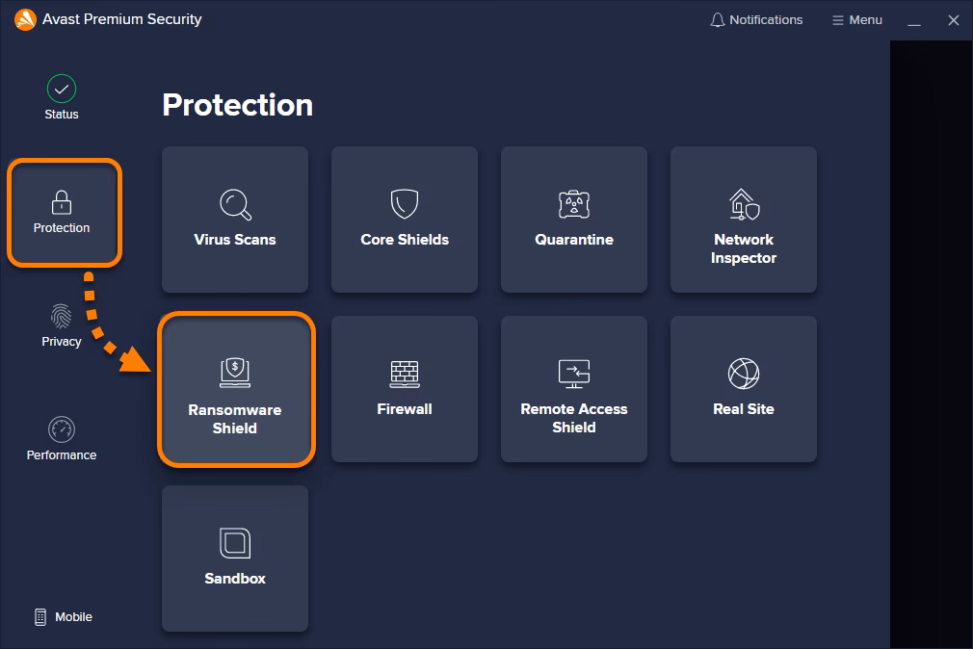973x649 pixels.
Task: Open the Virus Scans tile
Action: click(x=234, y=220)
